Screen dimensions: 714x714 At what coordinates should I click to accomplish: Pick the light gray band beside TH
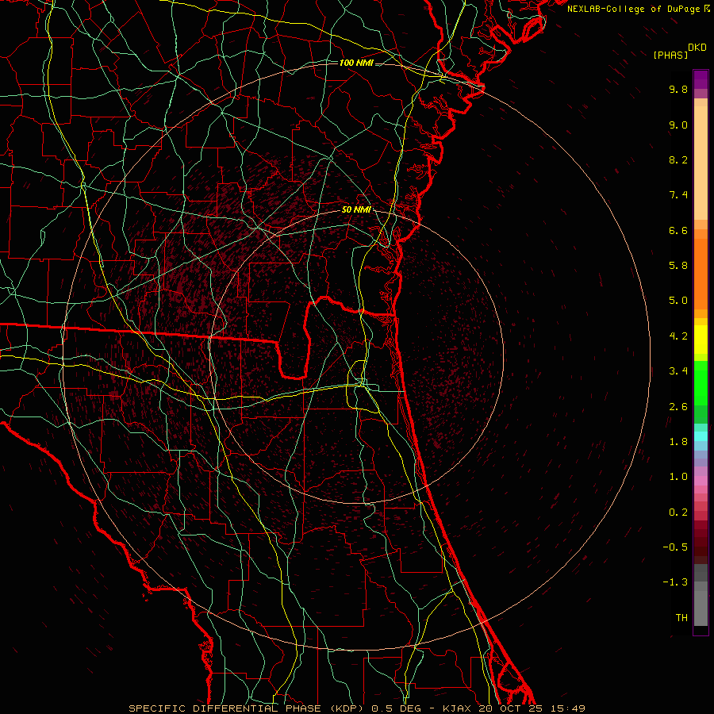(701, 618)
